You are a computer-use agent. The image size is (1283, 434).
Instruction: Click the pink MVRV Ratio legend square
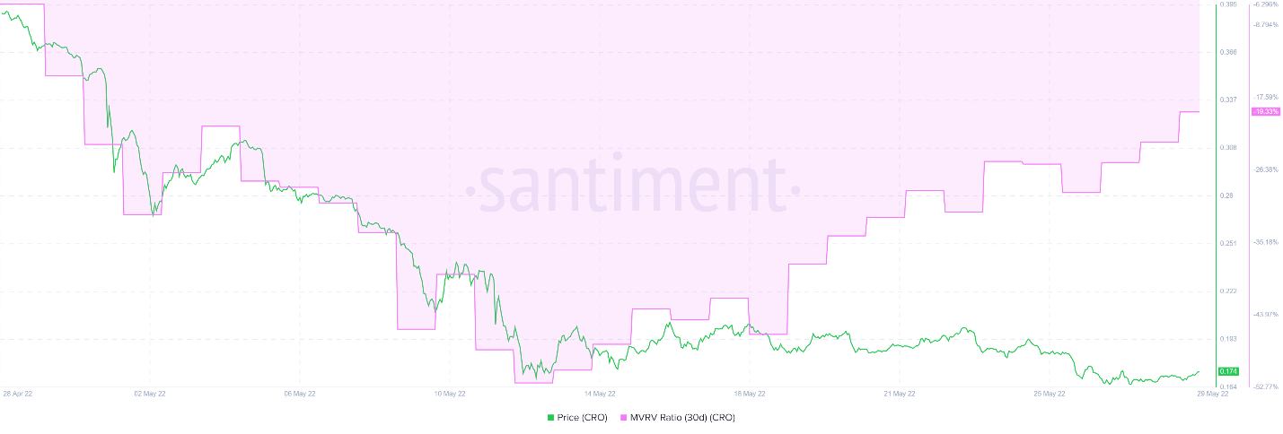[x=623, y=417]
